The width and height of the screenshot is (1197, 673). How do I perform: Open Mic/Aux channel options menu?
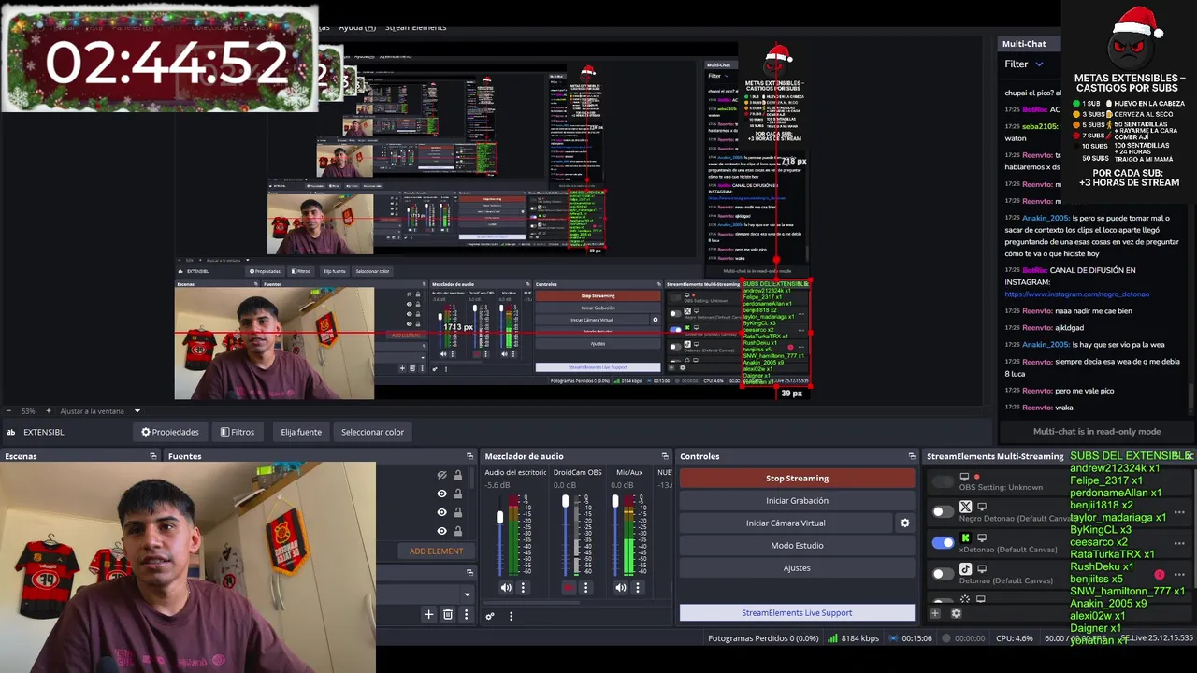[637, 588]
